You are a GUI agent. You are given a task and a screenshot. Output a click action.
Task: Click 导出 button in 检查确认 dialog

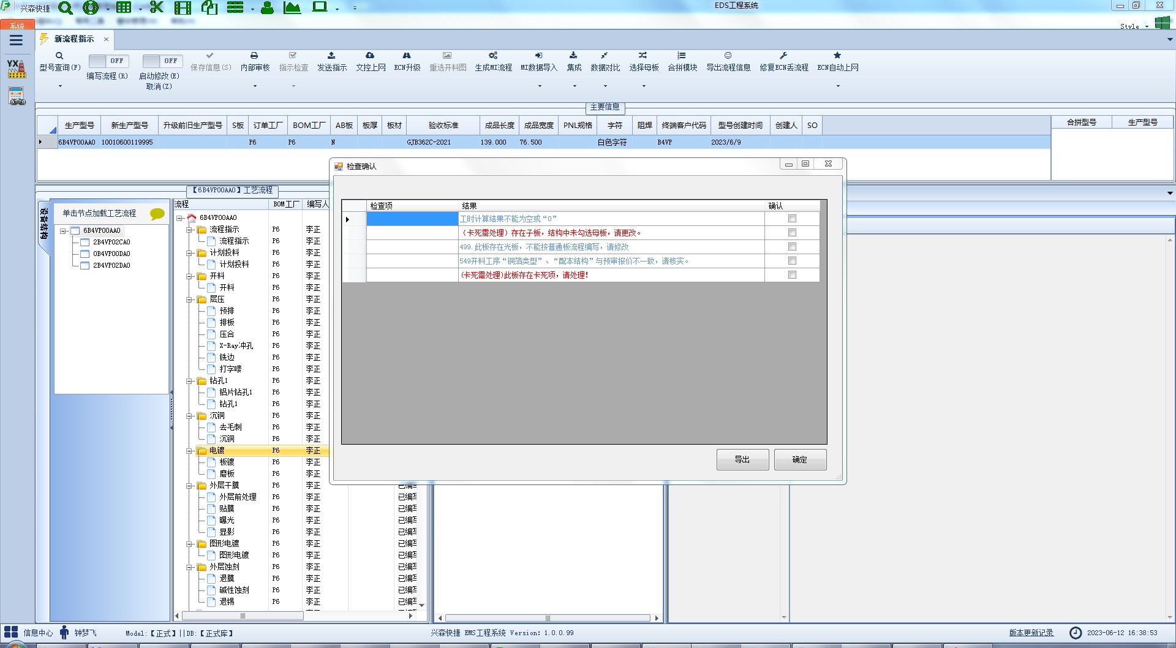click(x=742, y=459)
